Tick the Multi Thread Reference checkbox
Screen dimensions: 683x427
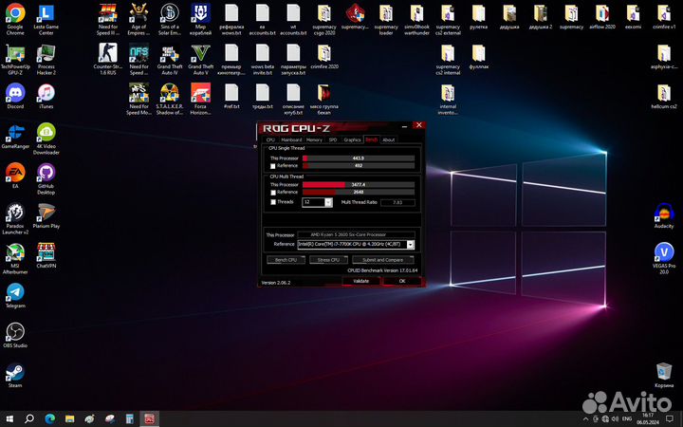coord(273,192)
